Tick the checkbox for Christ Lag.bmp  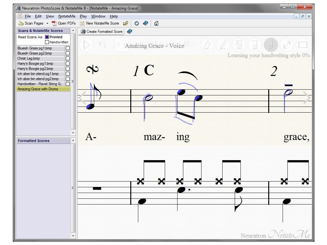68,58
